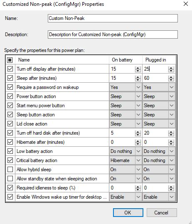Image resolution: width=192 pixels, height=224 pixels.
Task: Increase On battery display timeout spinner
Action: coord(138,68)
